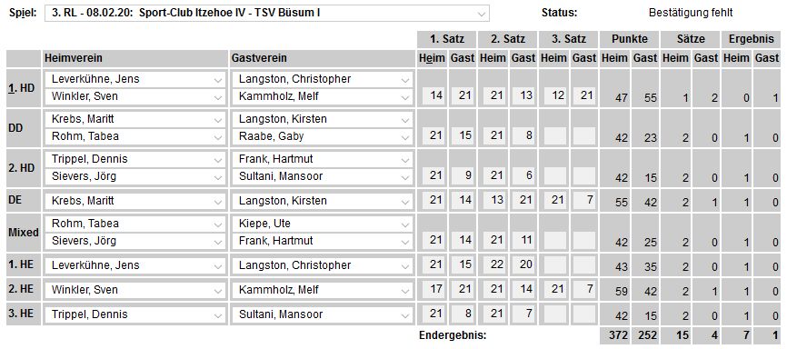Open Kammholz, Melf dropdown in 1. HD
The height and width of the screenshot is (349, 787).
323,96
